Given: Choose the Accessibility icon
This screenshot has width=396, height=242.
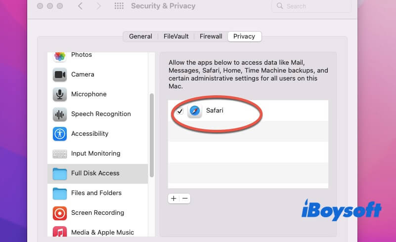Looking at the screenshot, I should [x=60, y=134].
